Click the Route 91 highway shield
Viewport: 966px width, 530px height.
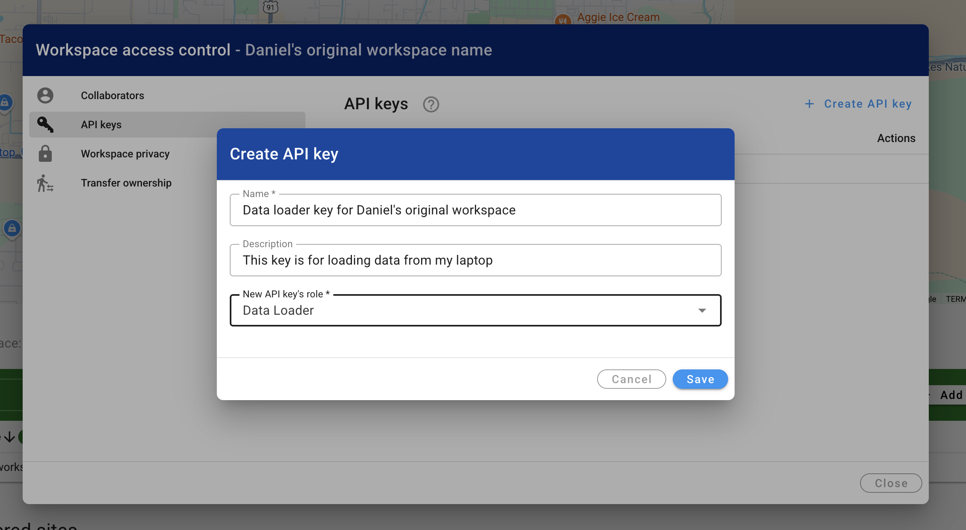click(270, 7)
